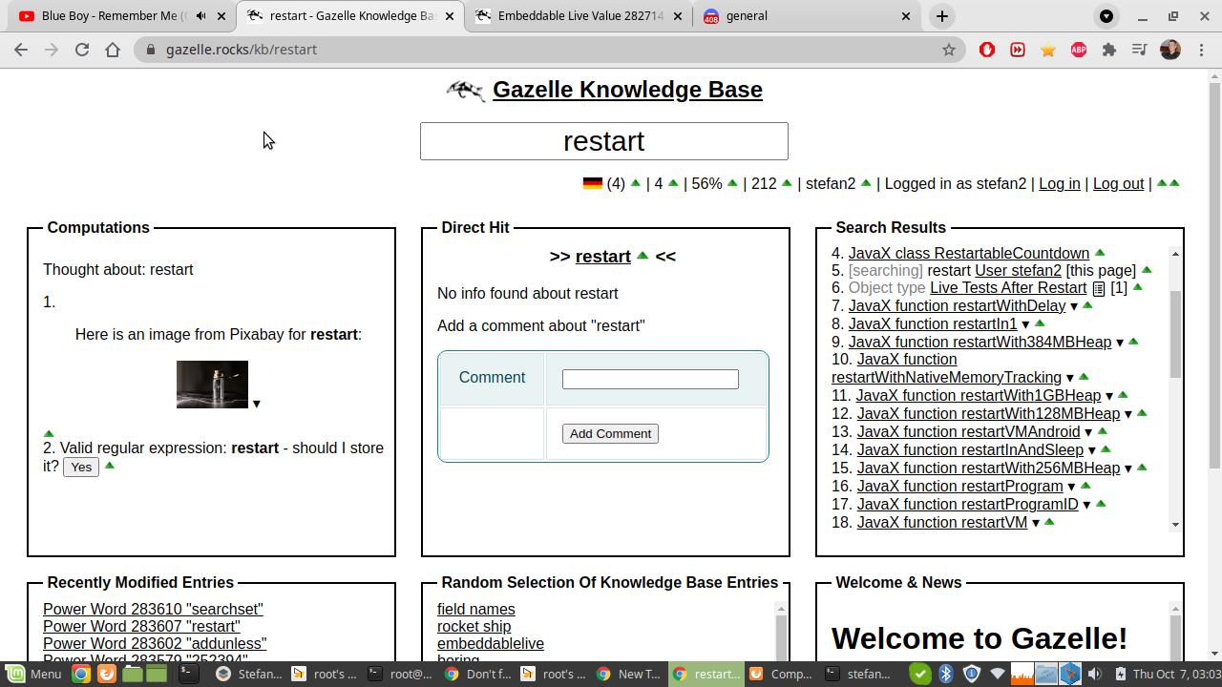
Task: Click the document icon after Live Tests After Restart
Action: 1099,288
